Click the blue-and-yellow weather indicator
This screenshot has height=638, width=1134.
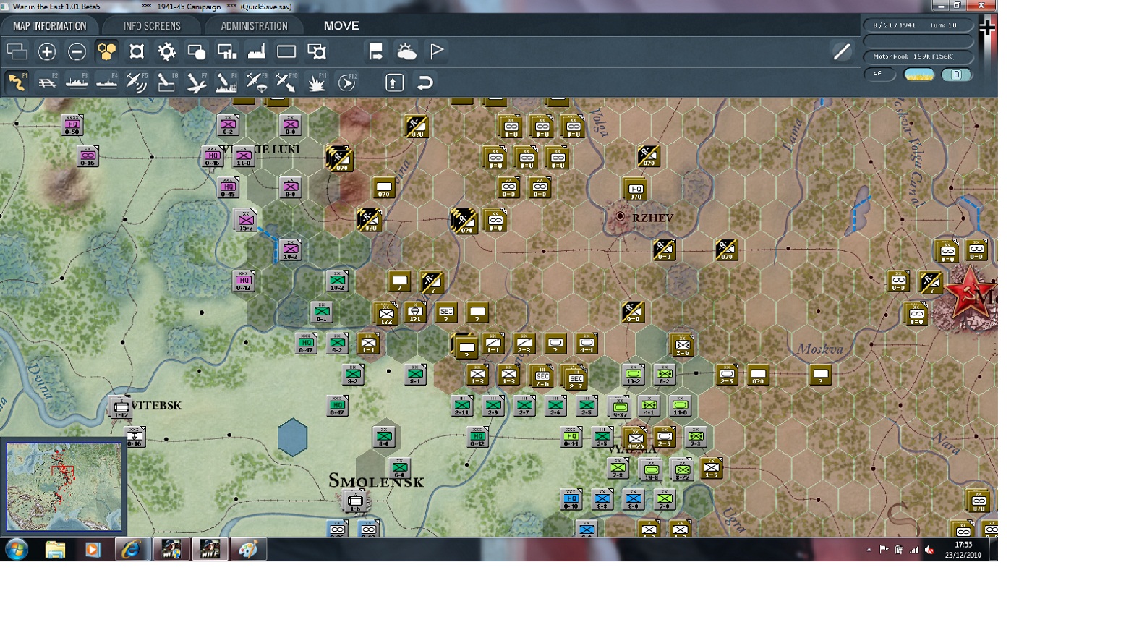coord(919,75)
